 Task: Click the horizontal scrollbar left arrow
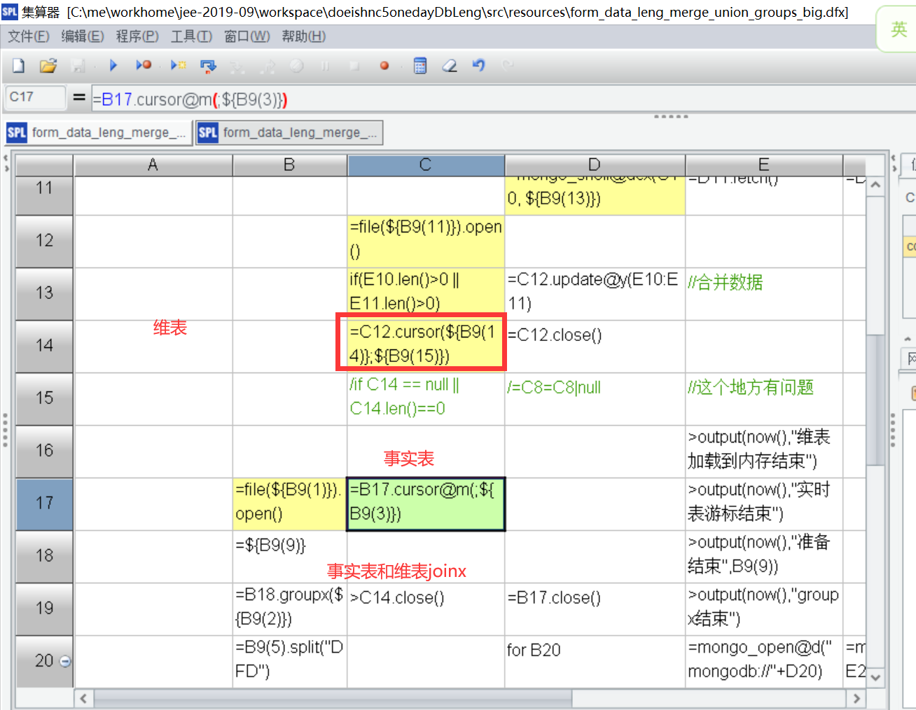click(84, 698)
